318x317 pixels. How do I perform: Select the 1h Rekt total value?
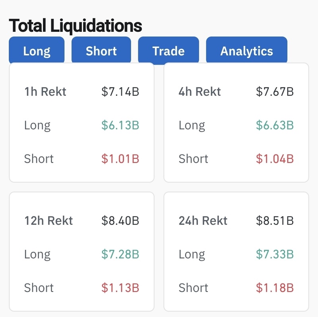[120, 92]
